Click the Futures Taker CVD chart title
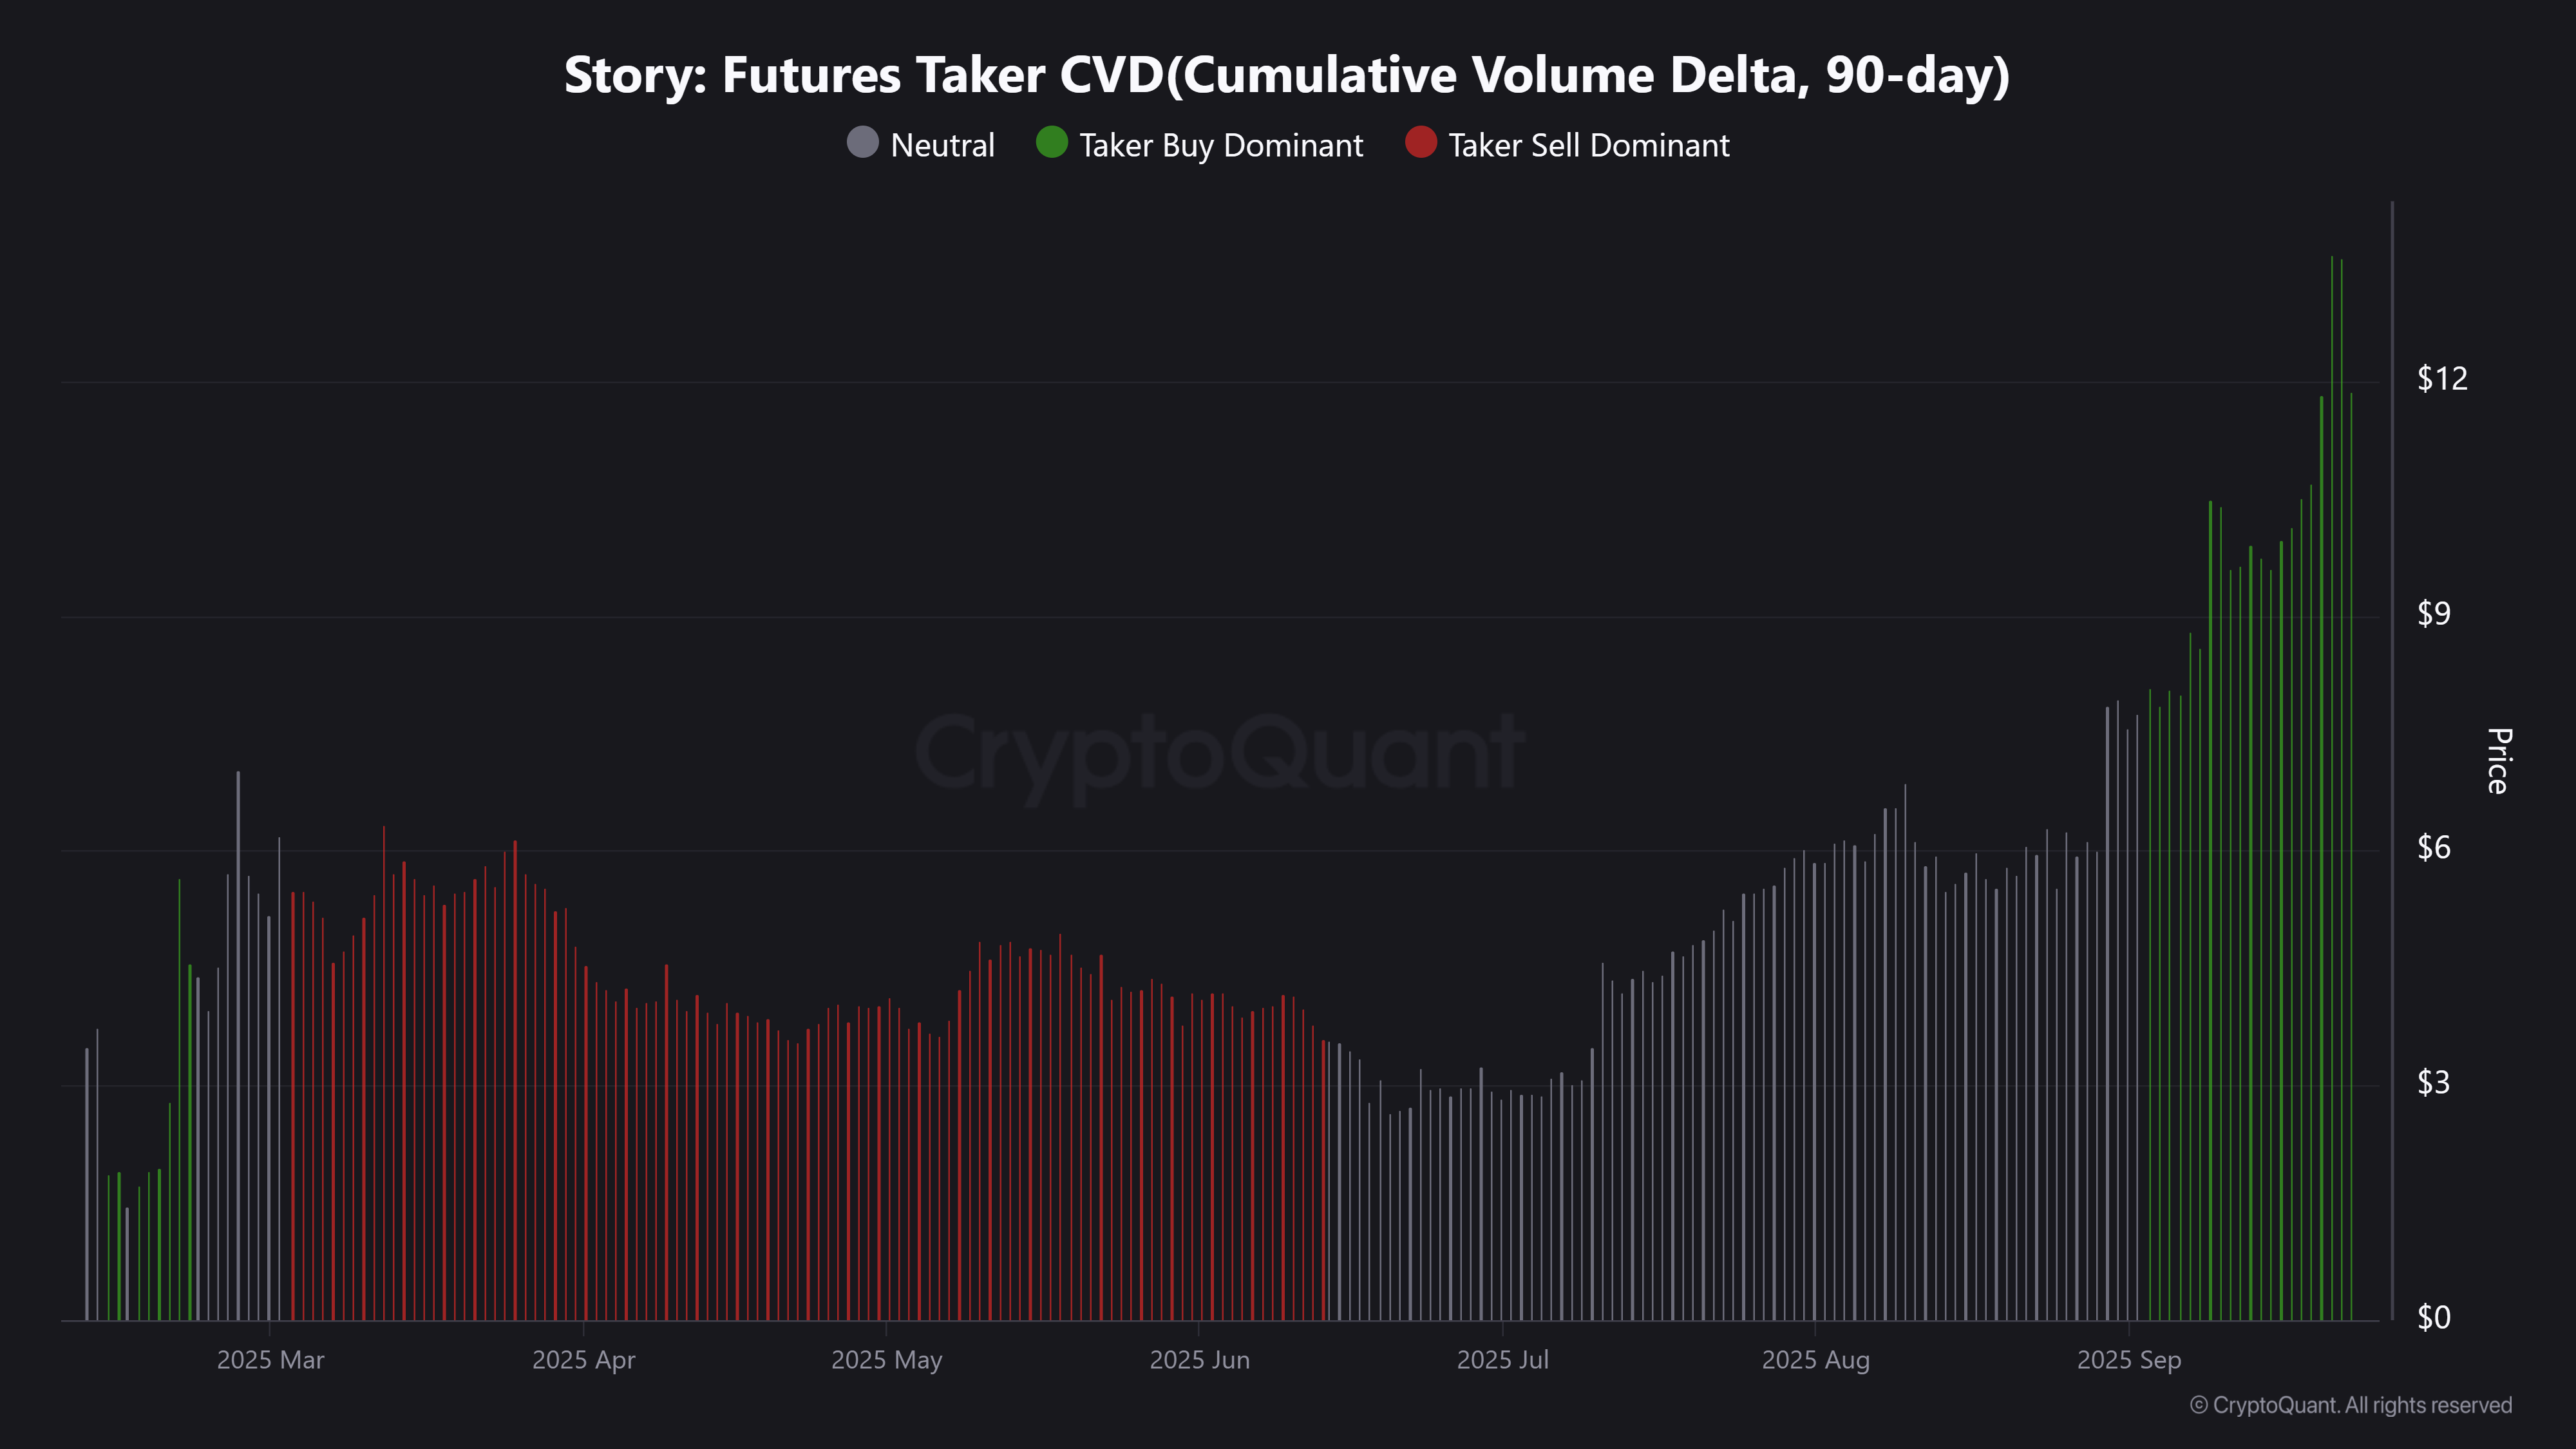Viewport: 2576px width, 1449px height. (x=1287, y=75)
